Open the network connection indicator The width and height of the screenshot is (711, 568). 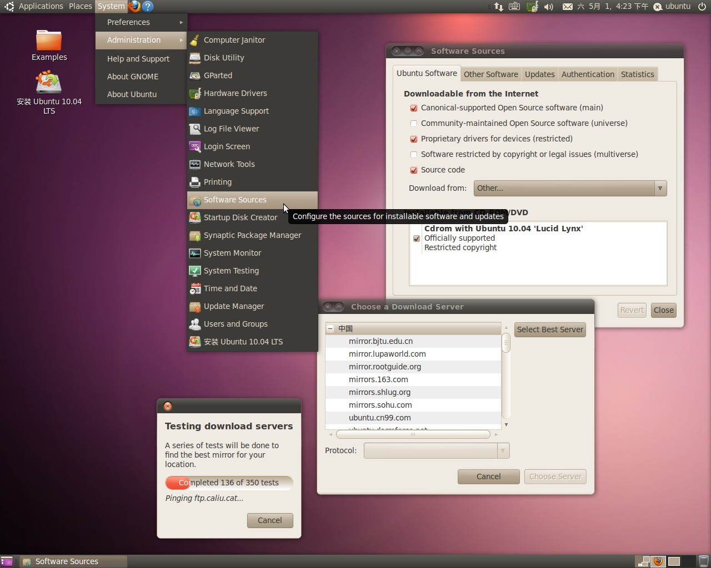coord(499,7)
